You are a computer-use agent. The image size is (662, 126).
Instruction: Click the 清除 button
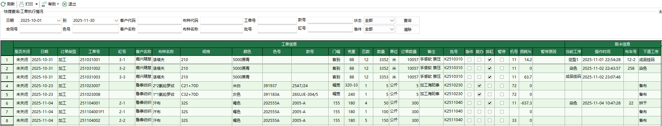(x=408, y=29)
